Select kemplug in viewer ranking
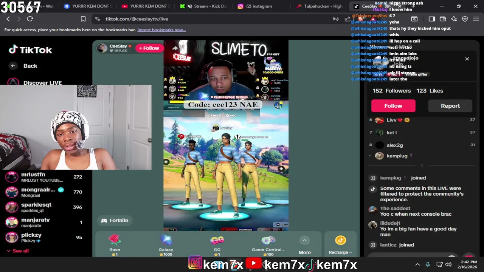Viewport: 484px width, 272px height. 422,156
